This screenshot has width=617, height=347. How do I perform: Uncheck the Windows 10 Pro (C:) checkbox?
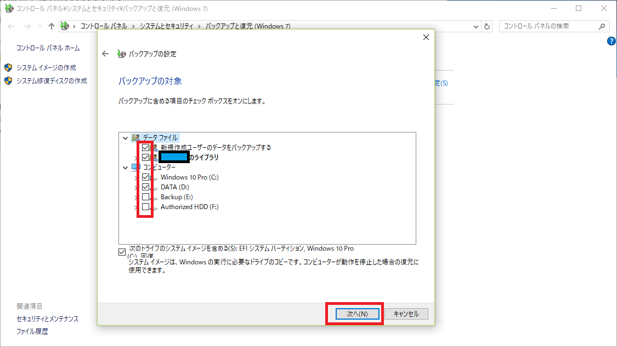pos(145,177)
